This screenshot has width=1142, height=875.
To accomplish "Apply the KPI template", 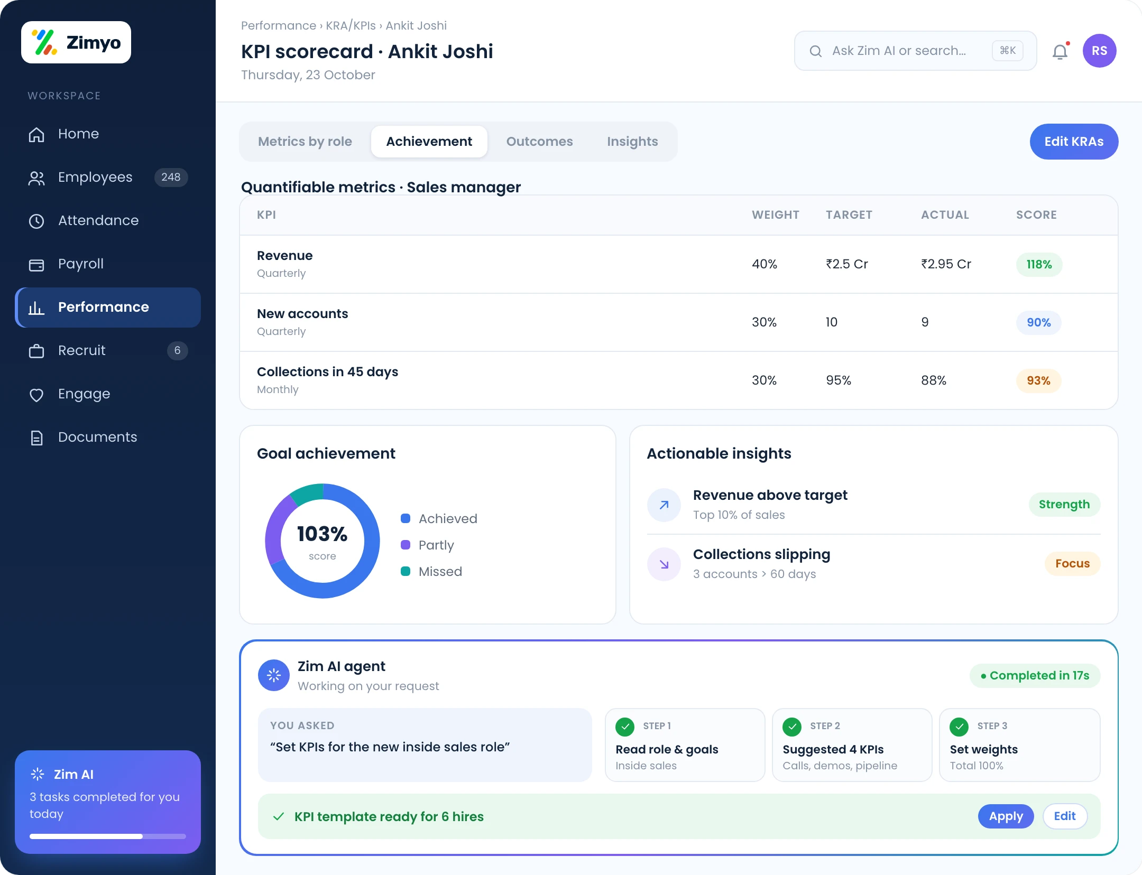I will coord(1006,816).
